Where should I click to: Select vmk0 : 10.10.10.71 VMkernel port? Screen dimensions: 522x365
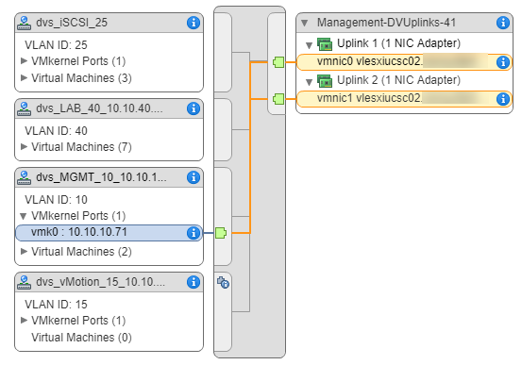(109, 233)
